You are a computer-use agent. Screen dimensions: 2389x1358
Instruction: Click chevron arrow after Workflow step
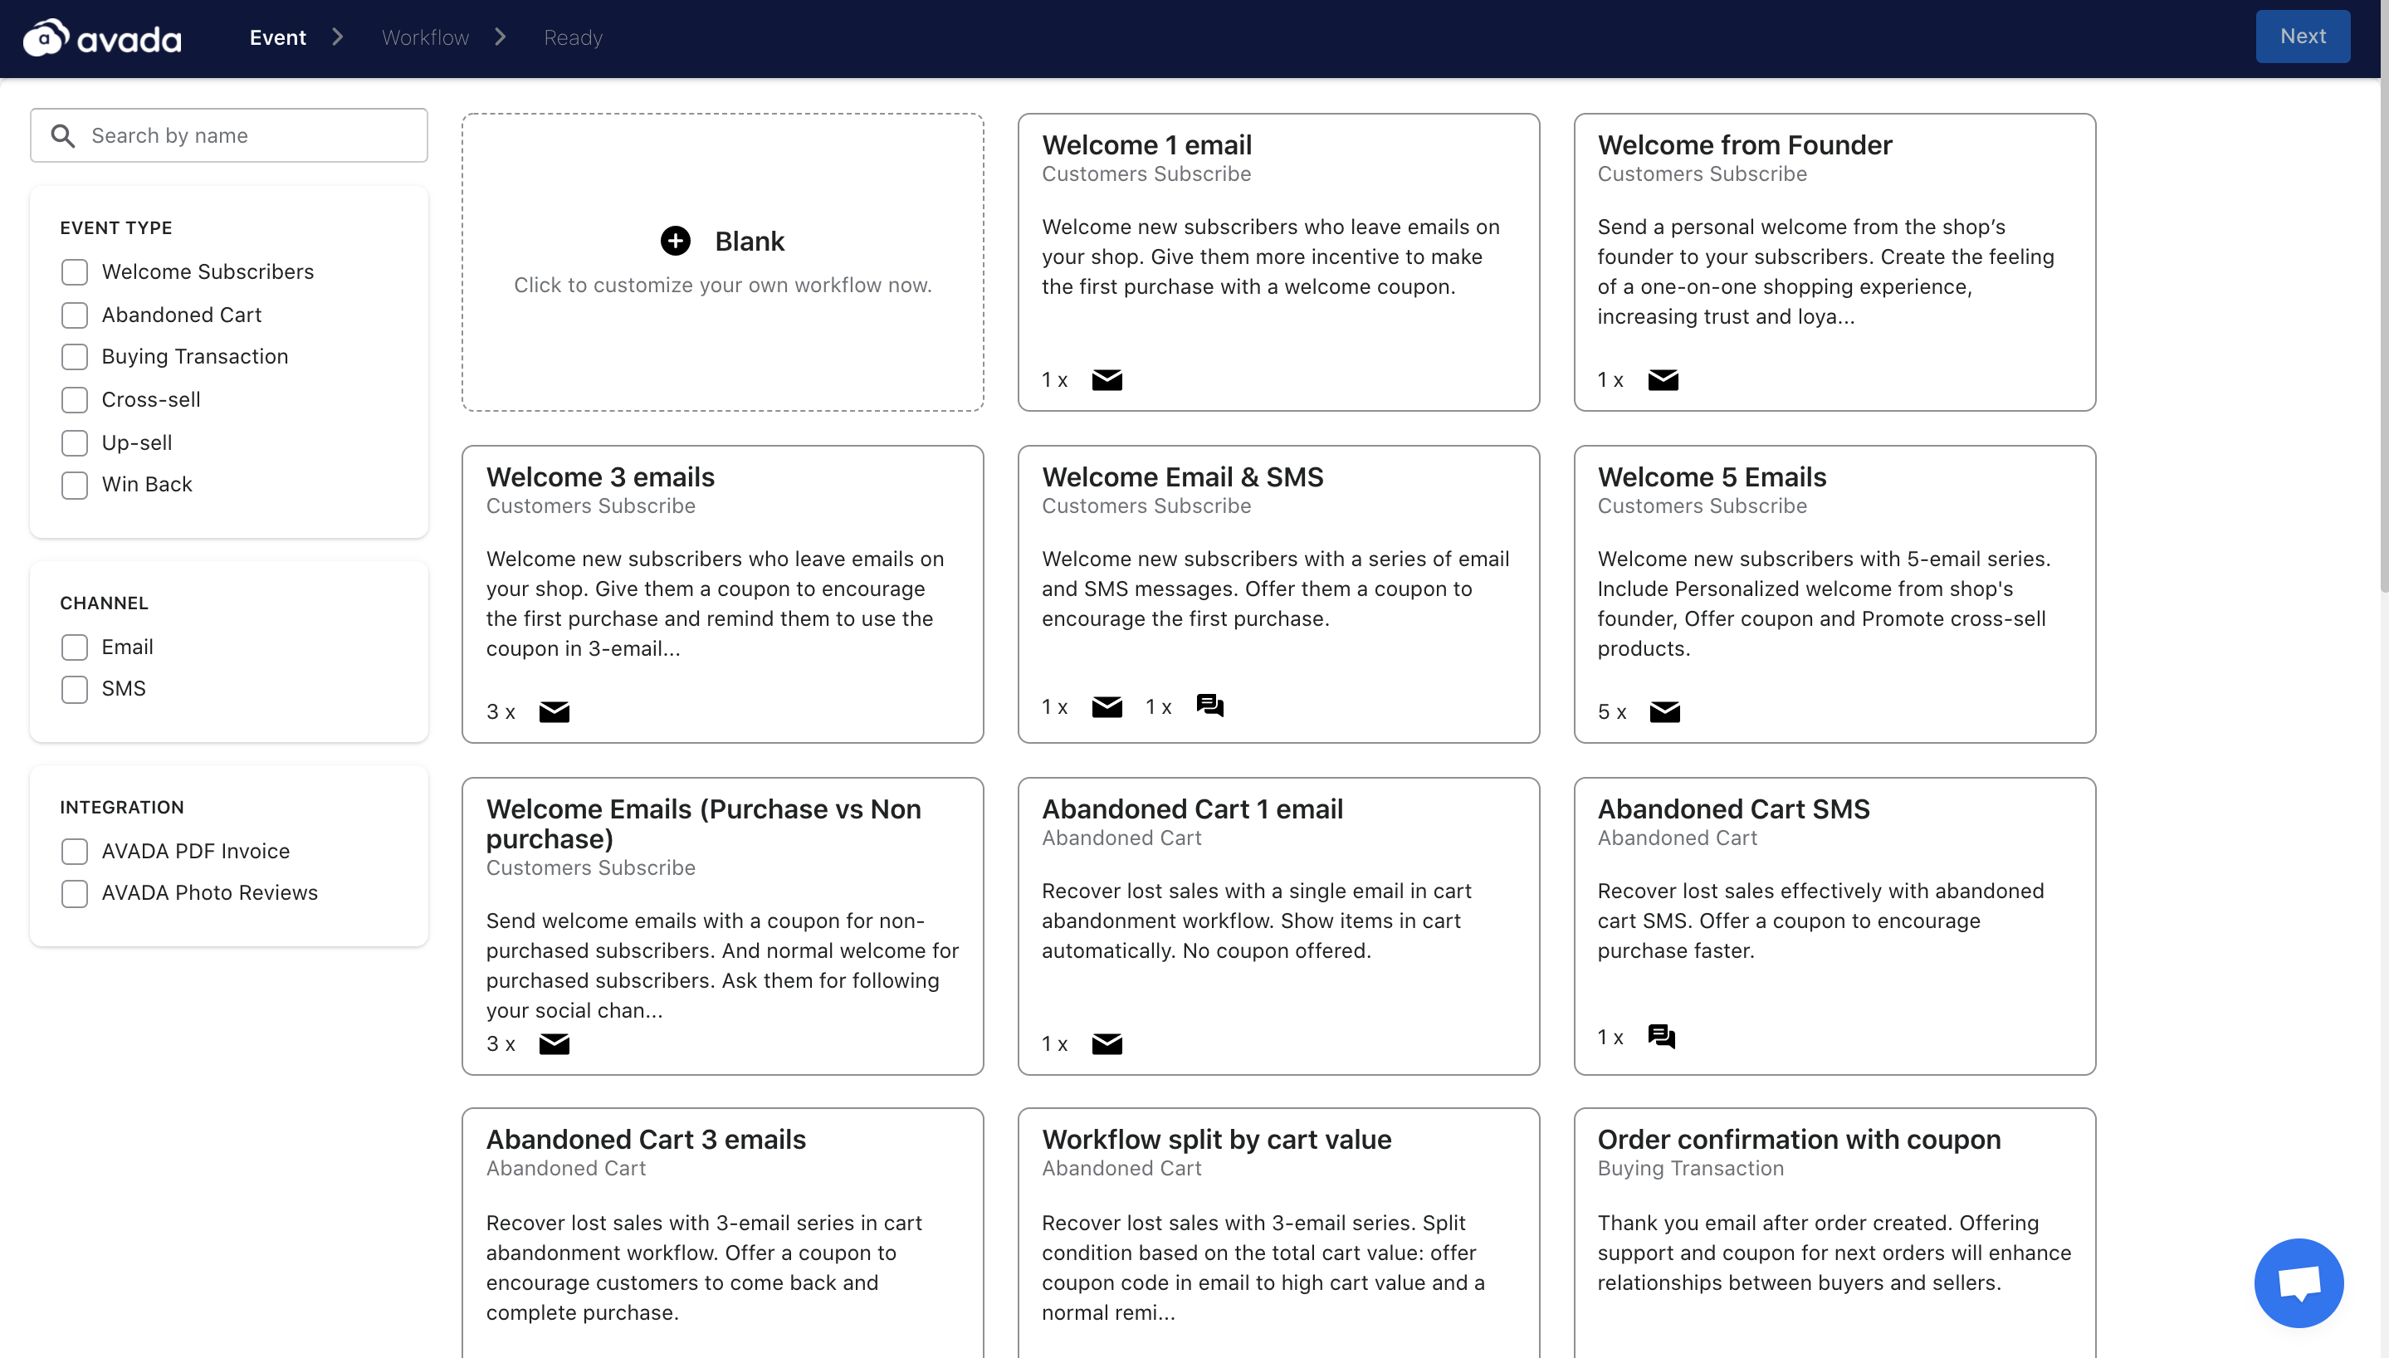click(x=501, y=37)
